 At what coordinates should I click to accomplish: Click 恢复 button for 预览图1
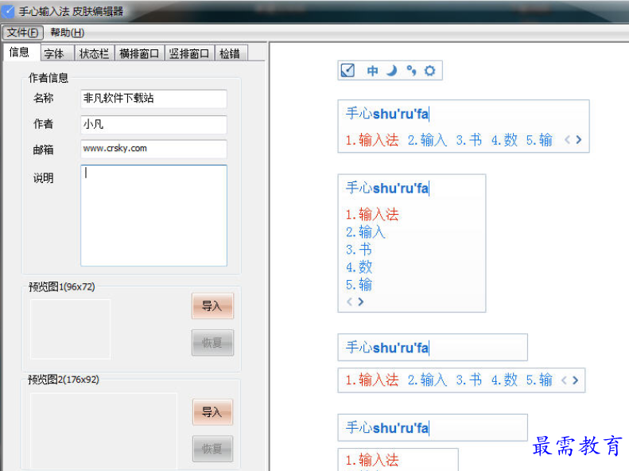click(x=212, y=343)
